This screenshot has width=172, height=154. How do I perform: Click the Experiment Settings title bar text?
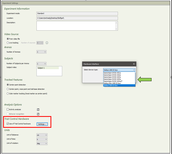pos(10,3)
